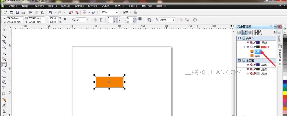The height and width of the screenshot is (116, 287).
Task: Pick the Crop tool
Action: pos(4,41)
